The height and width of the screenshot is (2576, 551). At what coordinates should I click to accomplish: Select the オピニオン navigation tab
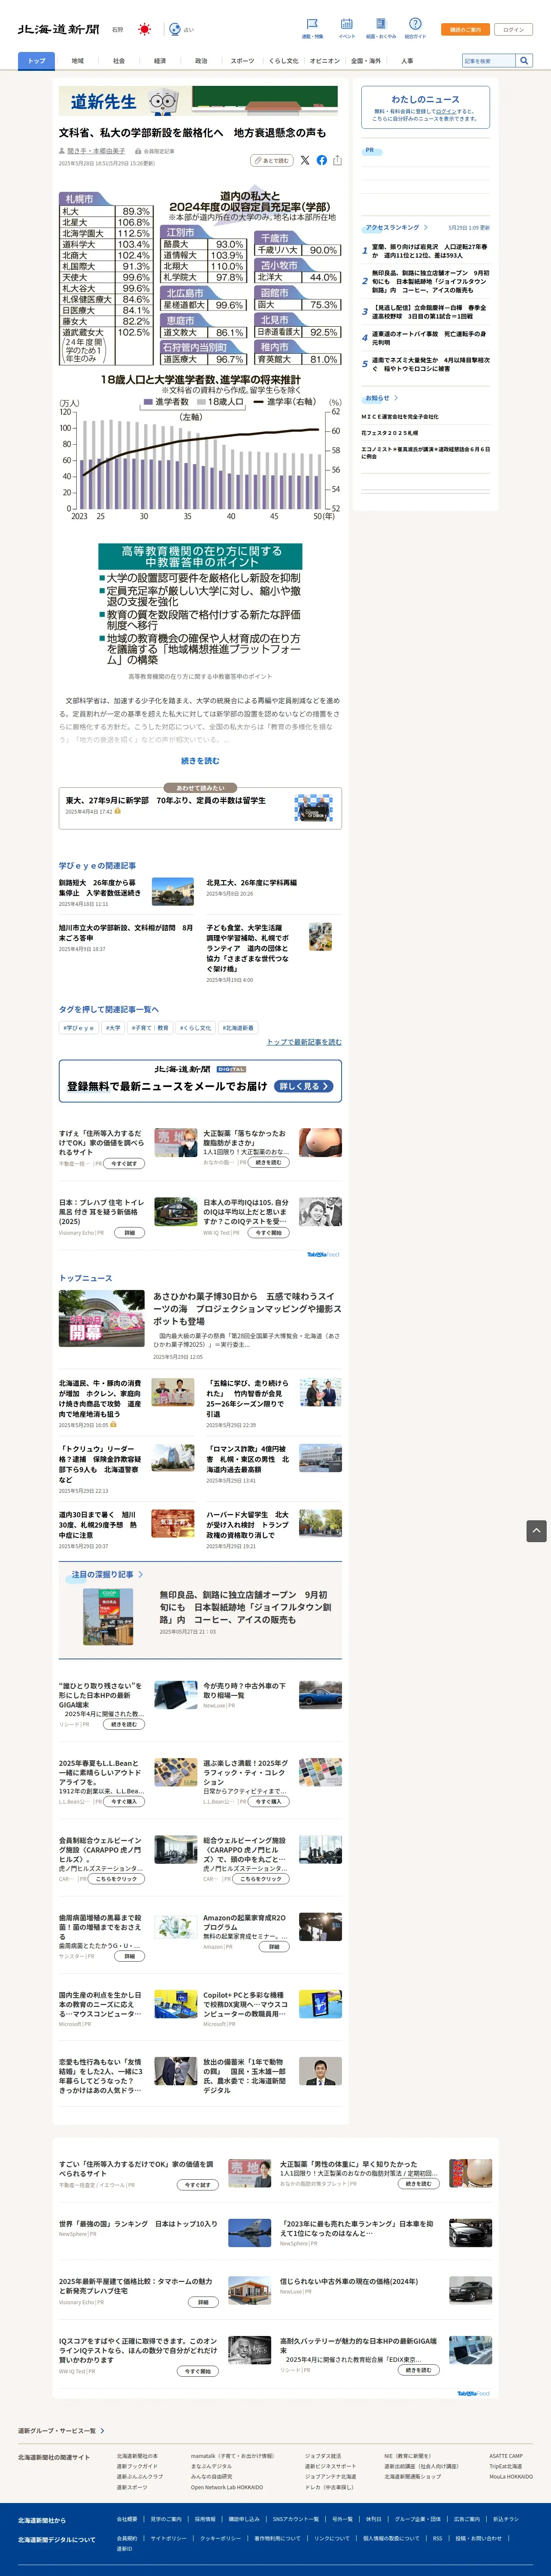[324, 61]
